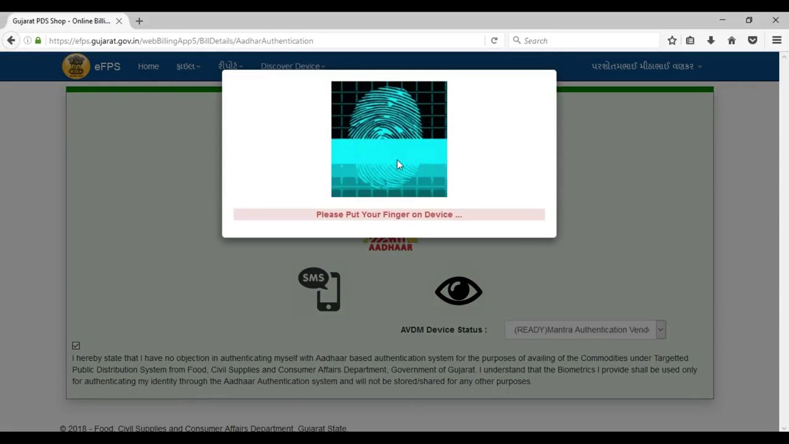Expand the Discover Device menu
This screenshot has height=444, width=789.
pos(293,66)
